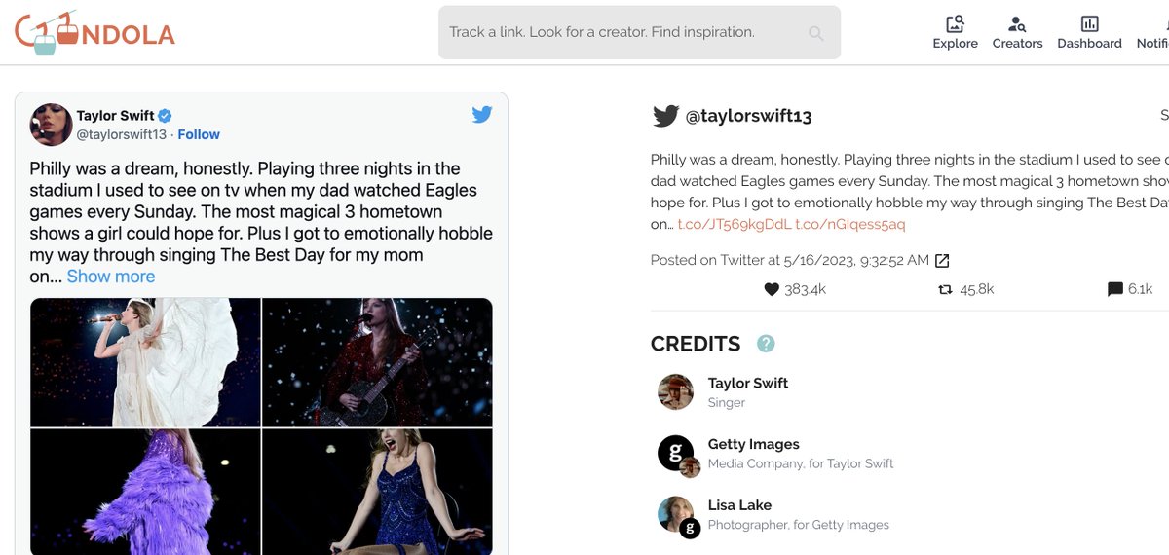Open the Dashboard page
Image resolution: width=1169 pixels, height=555 pixels.
click(1089, 32)
